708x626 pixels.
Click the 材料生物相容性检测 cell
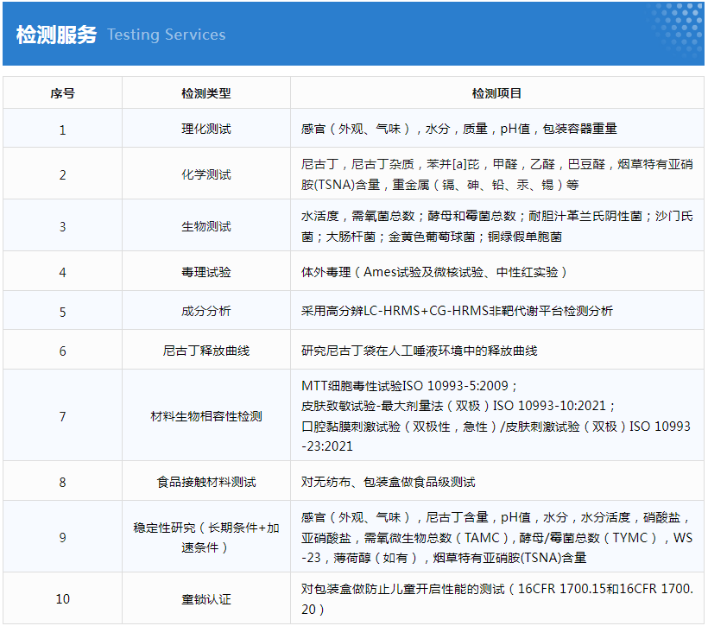pyautogui.click(x=205, y=416)
